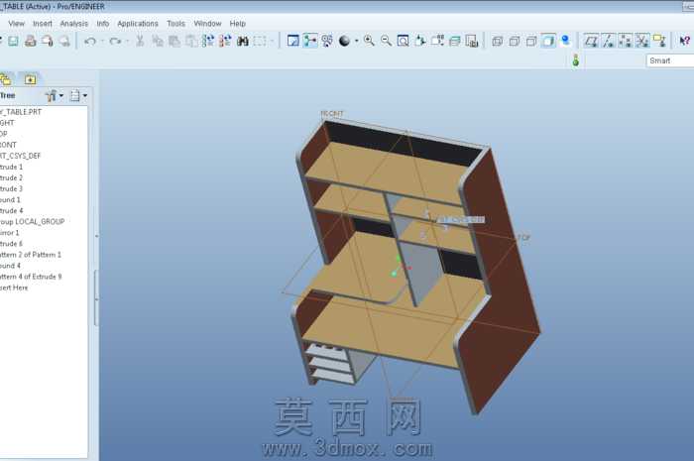Select 'irror 1' feature in model tree
The image size is (694, 461).
pyautogui.click(x=10, y=233)
